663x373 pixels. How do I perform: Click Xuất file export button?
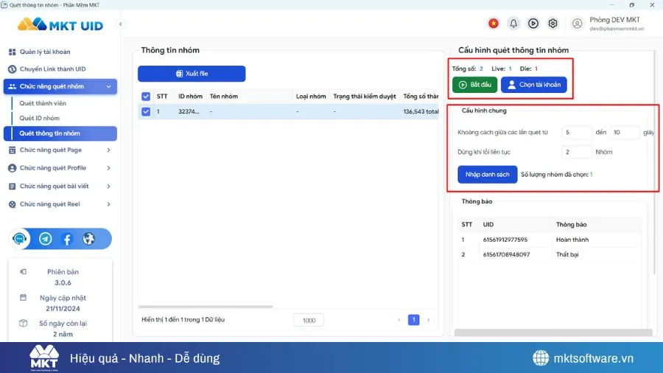192,74
